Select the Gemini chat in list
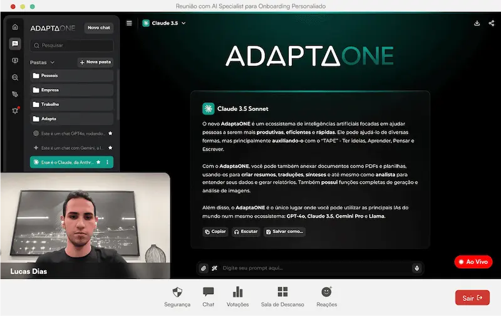501x316 pixels. point(71,148)
